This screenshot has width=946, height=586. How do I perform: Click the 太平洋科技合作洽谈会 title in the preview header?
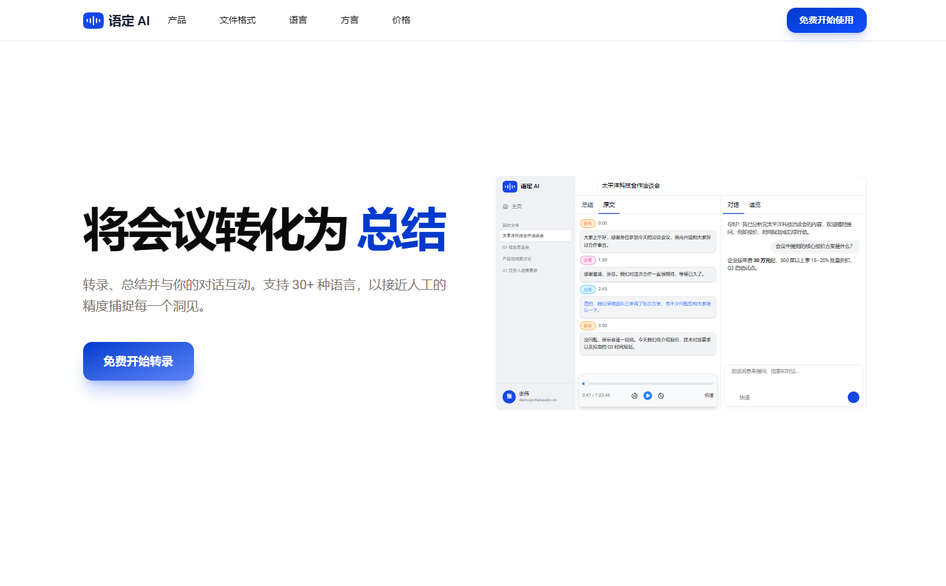(x=631, y=186)
